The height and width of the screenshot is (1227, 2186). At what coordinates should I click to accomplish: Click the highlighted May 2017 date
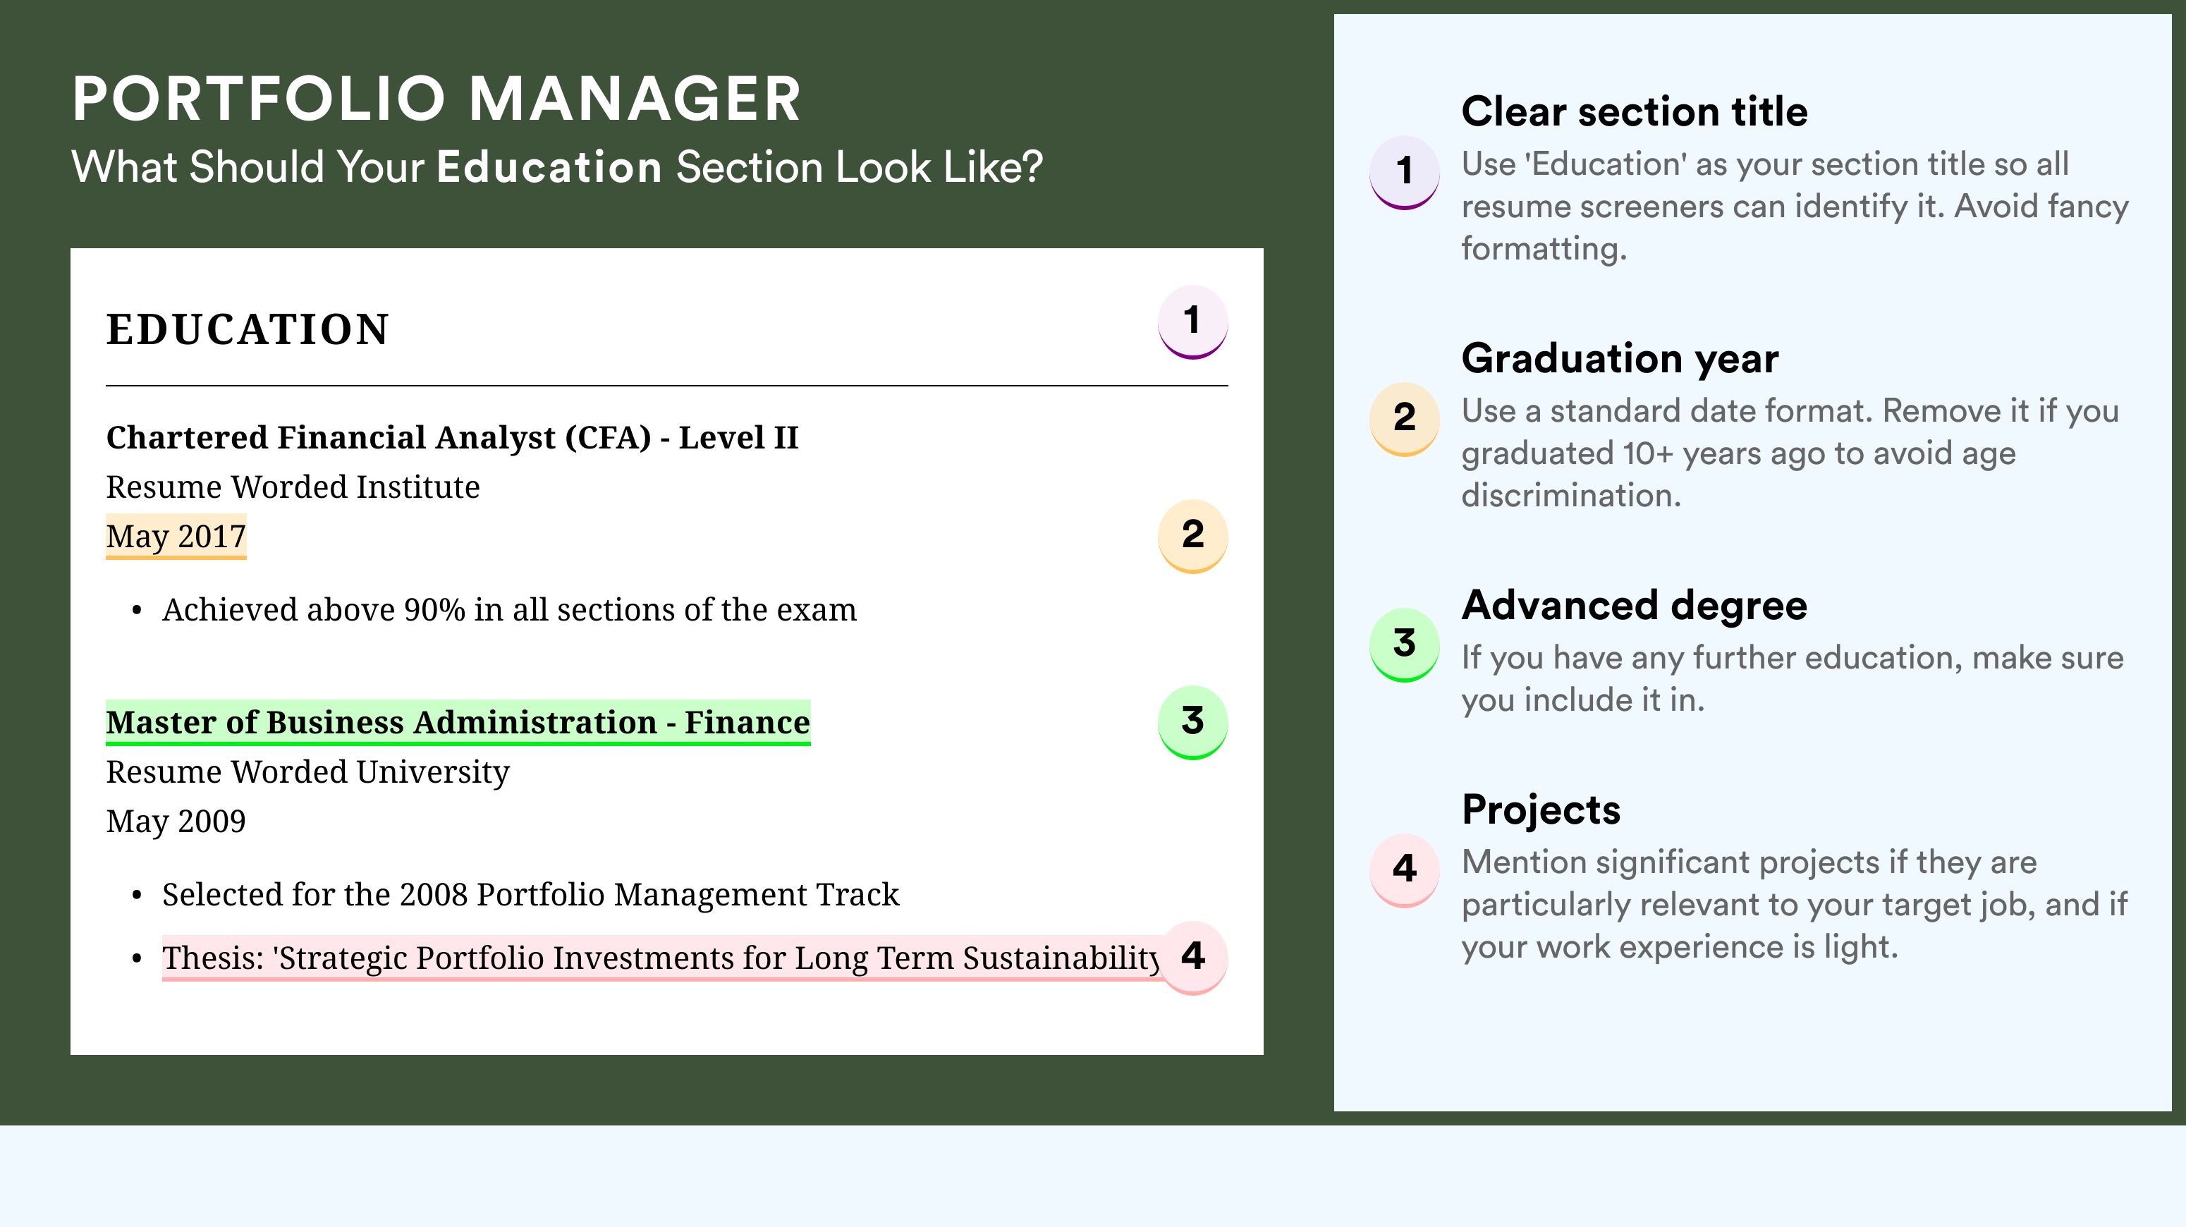tap(176, 536)
